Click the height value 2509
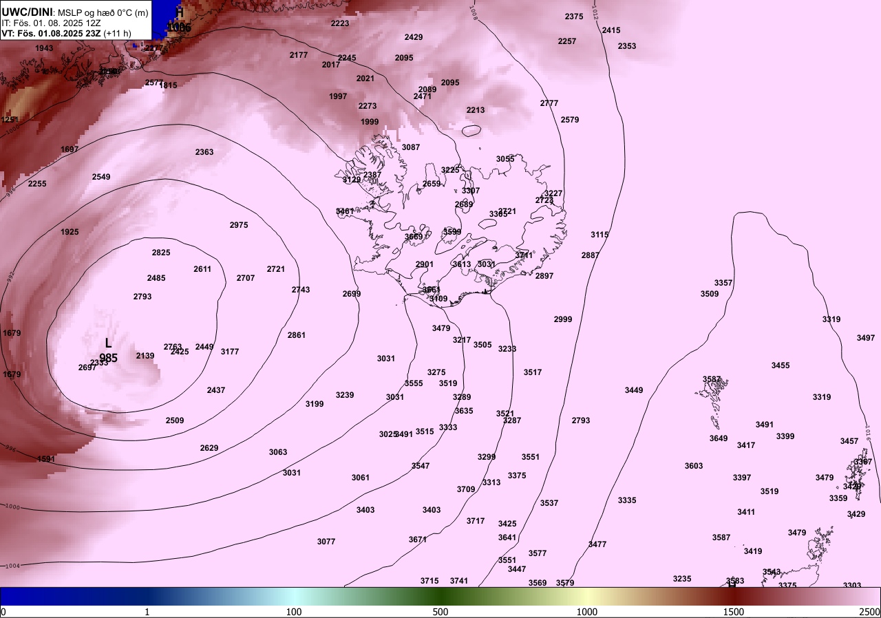 tap(175, 420)
